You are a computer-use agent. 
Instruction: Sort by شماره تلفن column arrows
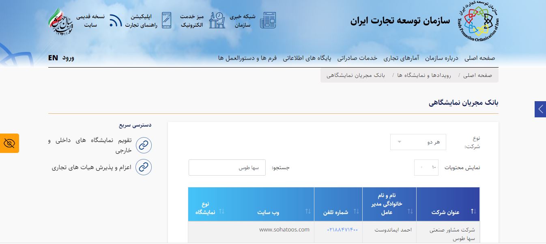pos(356,211)
